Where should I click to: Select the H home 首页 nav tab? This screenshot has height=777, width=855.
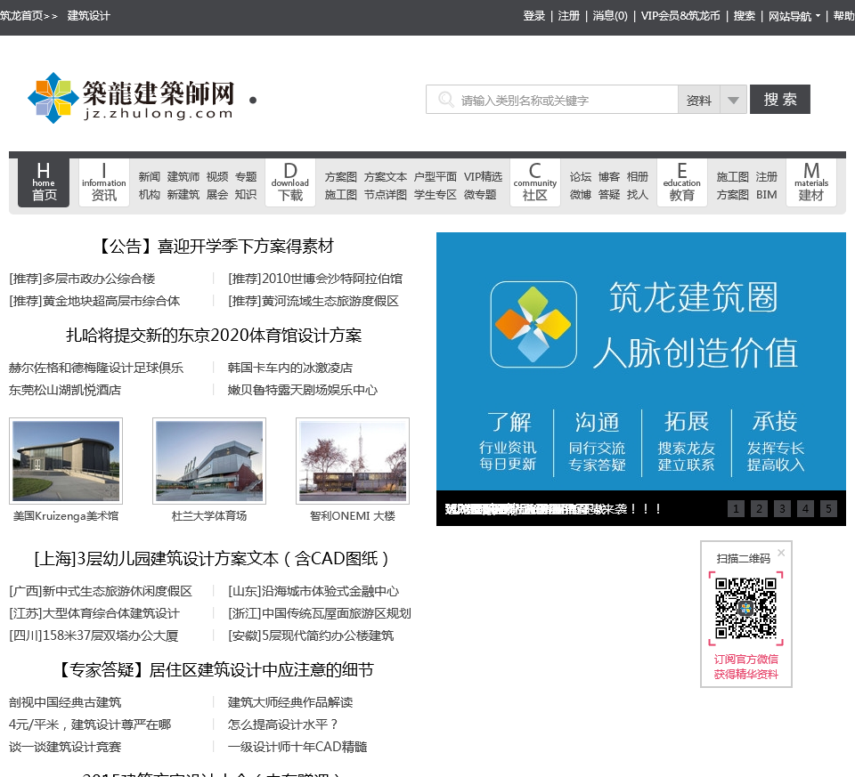click(x=44, y=182)
